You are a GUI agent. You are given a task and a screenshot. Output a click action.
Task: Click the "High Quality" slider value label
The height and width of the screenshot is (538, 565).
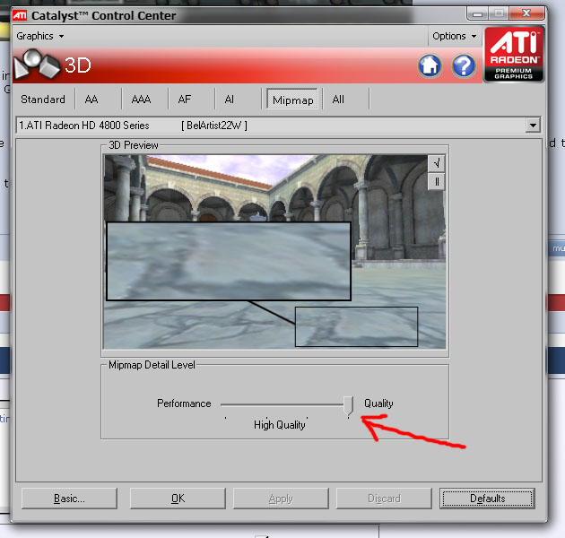click(x=280, y=425)
